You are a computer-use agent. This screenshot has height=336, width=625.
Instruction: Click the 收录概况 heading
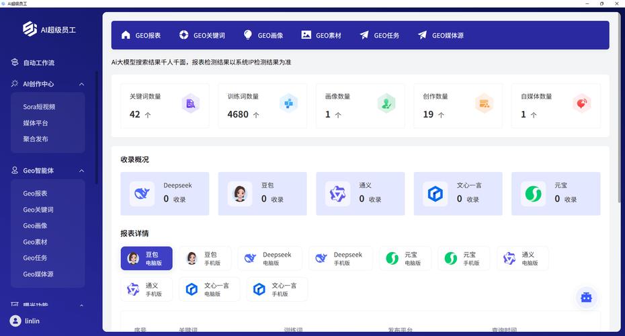click(x=134, y=159)
